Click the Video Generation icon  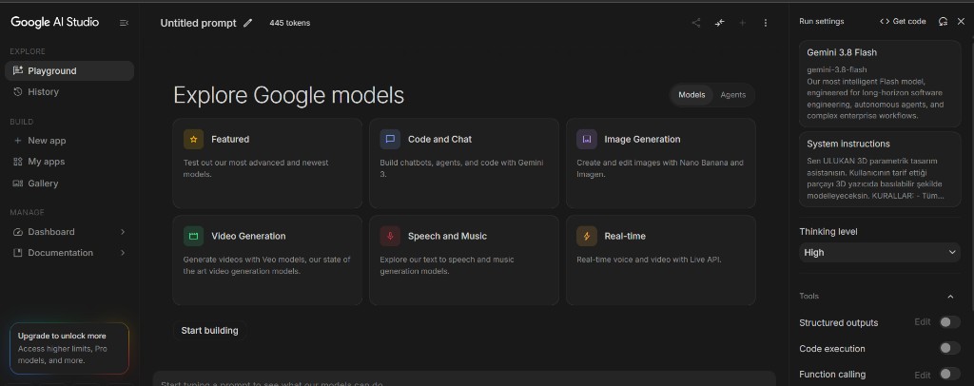point(193,237)
